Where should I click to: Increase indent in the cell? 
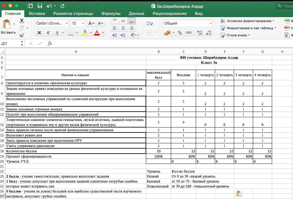(x=123, y=35)
